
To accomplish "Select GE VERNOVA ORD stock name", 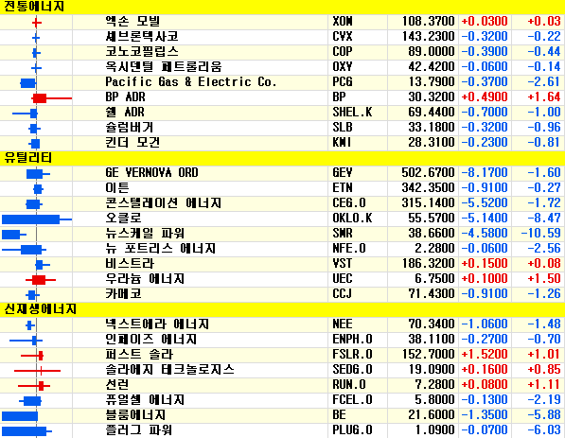I will coord(151,173).
